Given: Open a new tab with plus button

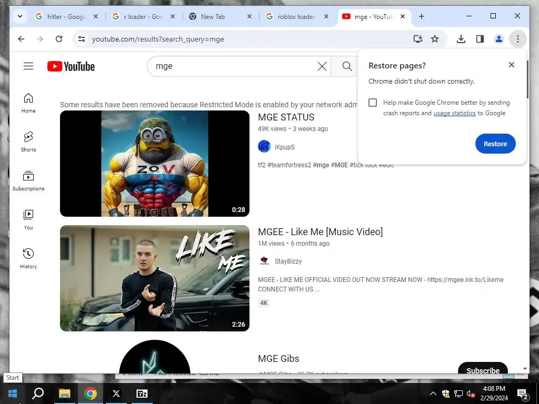Looking at the screenshot, I should (422, 16).
